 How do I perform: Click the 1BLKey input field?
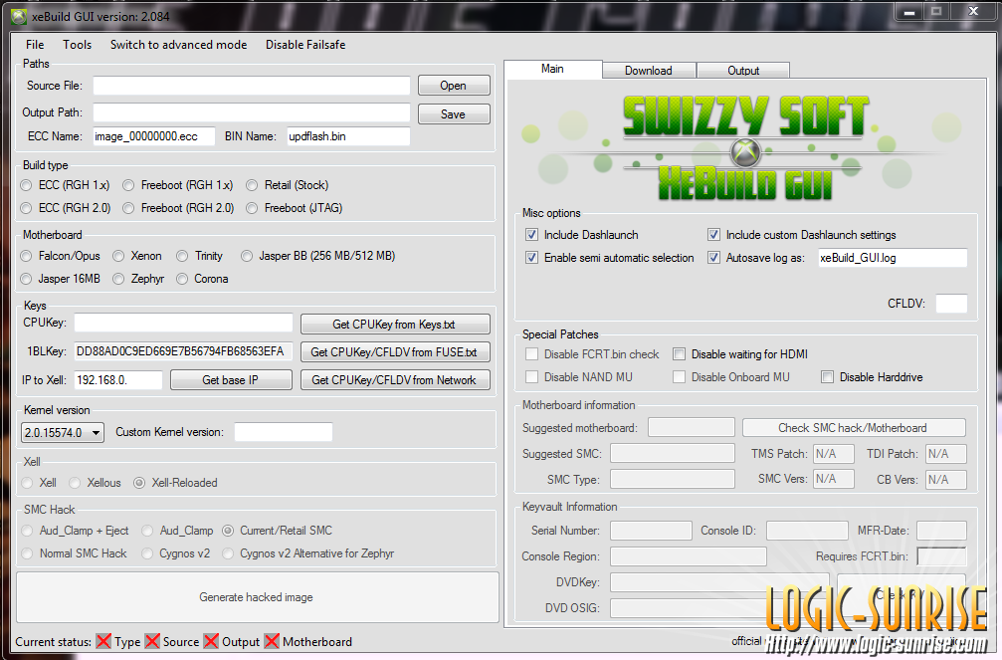pos(183,351)
